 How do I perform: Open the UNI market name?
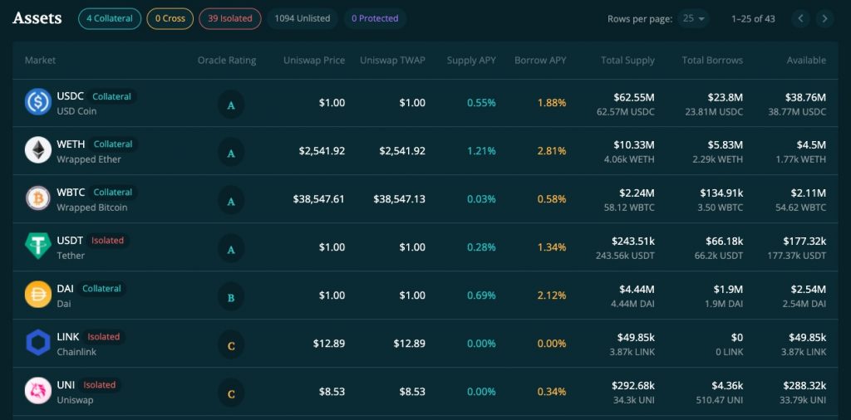[x=66, y=385]
